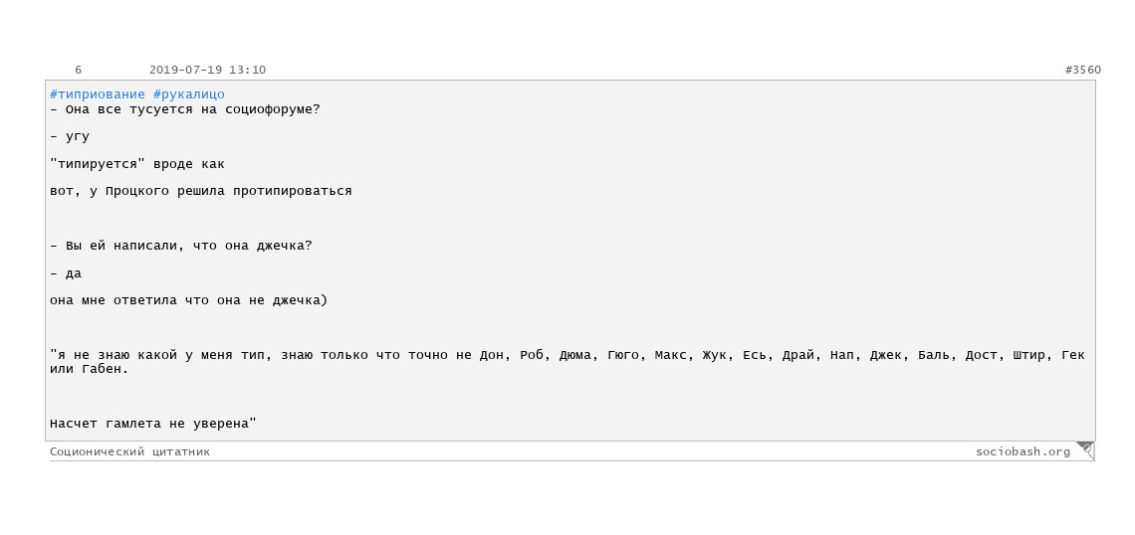
Task: Click the line beginning "типируется" вроде как
Action: pyautogui.click(x=137, y=164)
